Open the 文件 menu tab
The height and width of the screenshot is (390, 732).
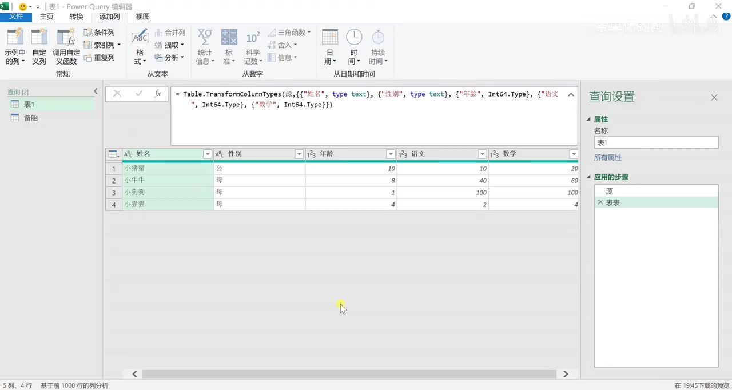tap(16, 17)
